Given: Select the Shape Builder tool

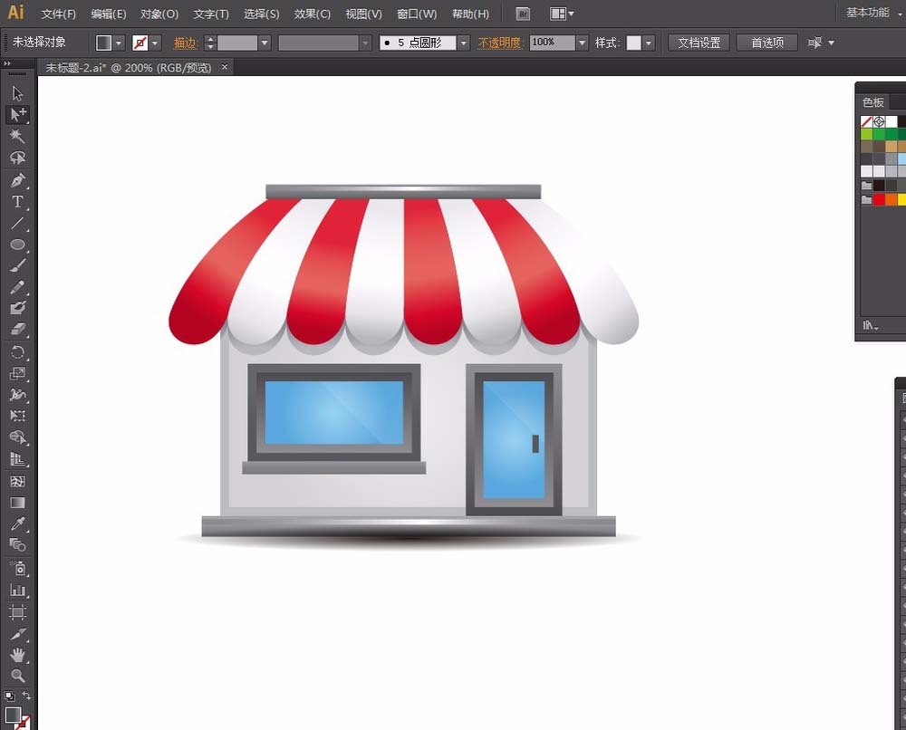Looking at the screenshot, I should [17, 437].
